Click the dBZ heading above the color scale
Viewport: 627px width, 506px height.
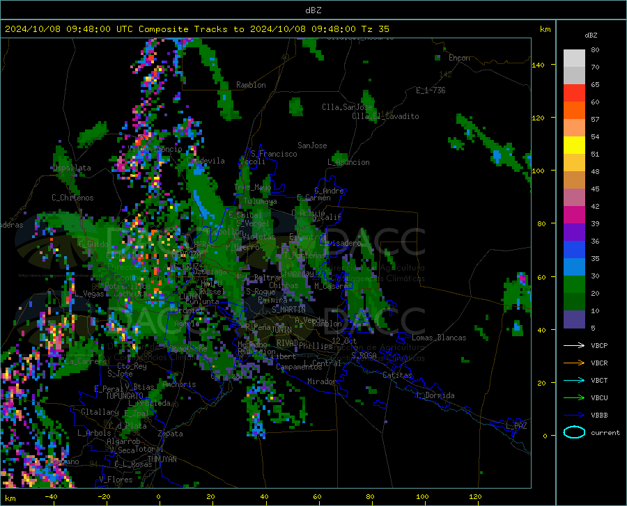tap(591, 35)
